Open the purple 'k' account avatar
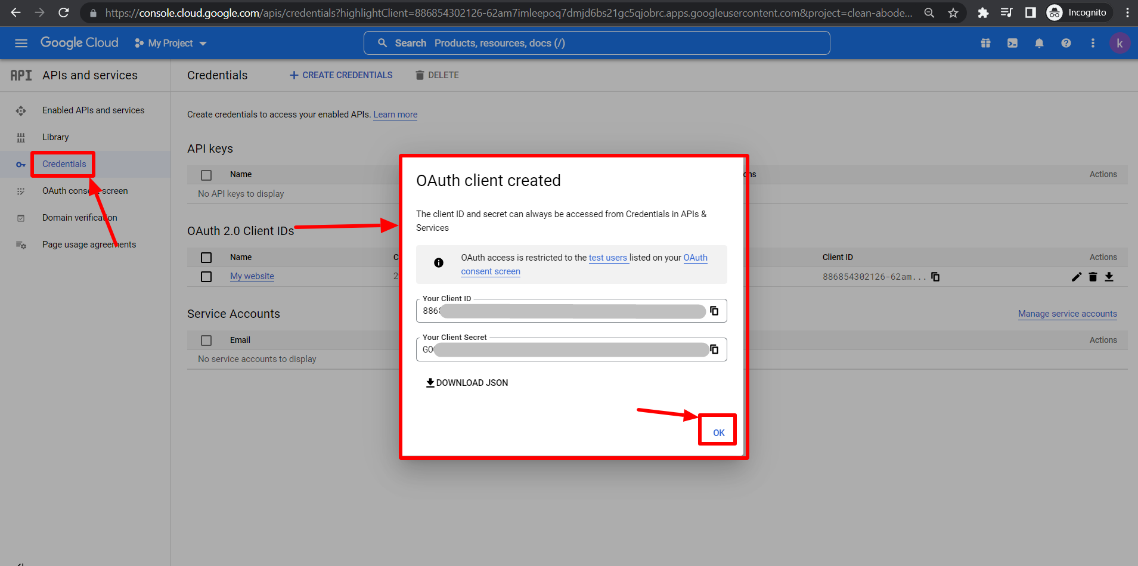 click(x=1120, y=43)
